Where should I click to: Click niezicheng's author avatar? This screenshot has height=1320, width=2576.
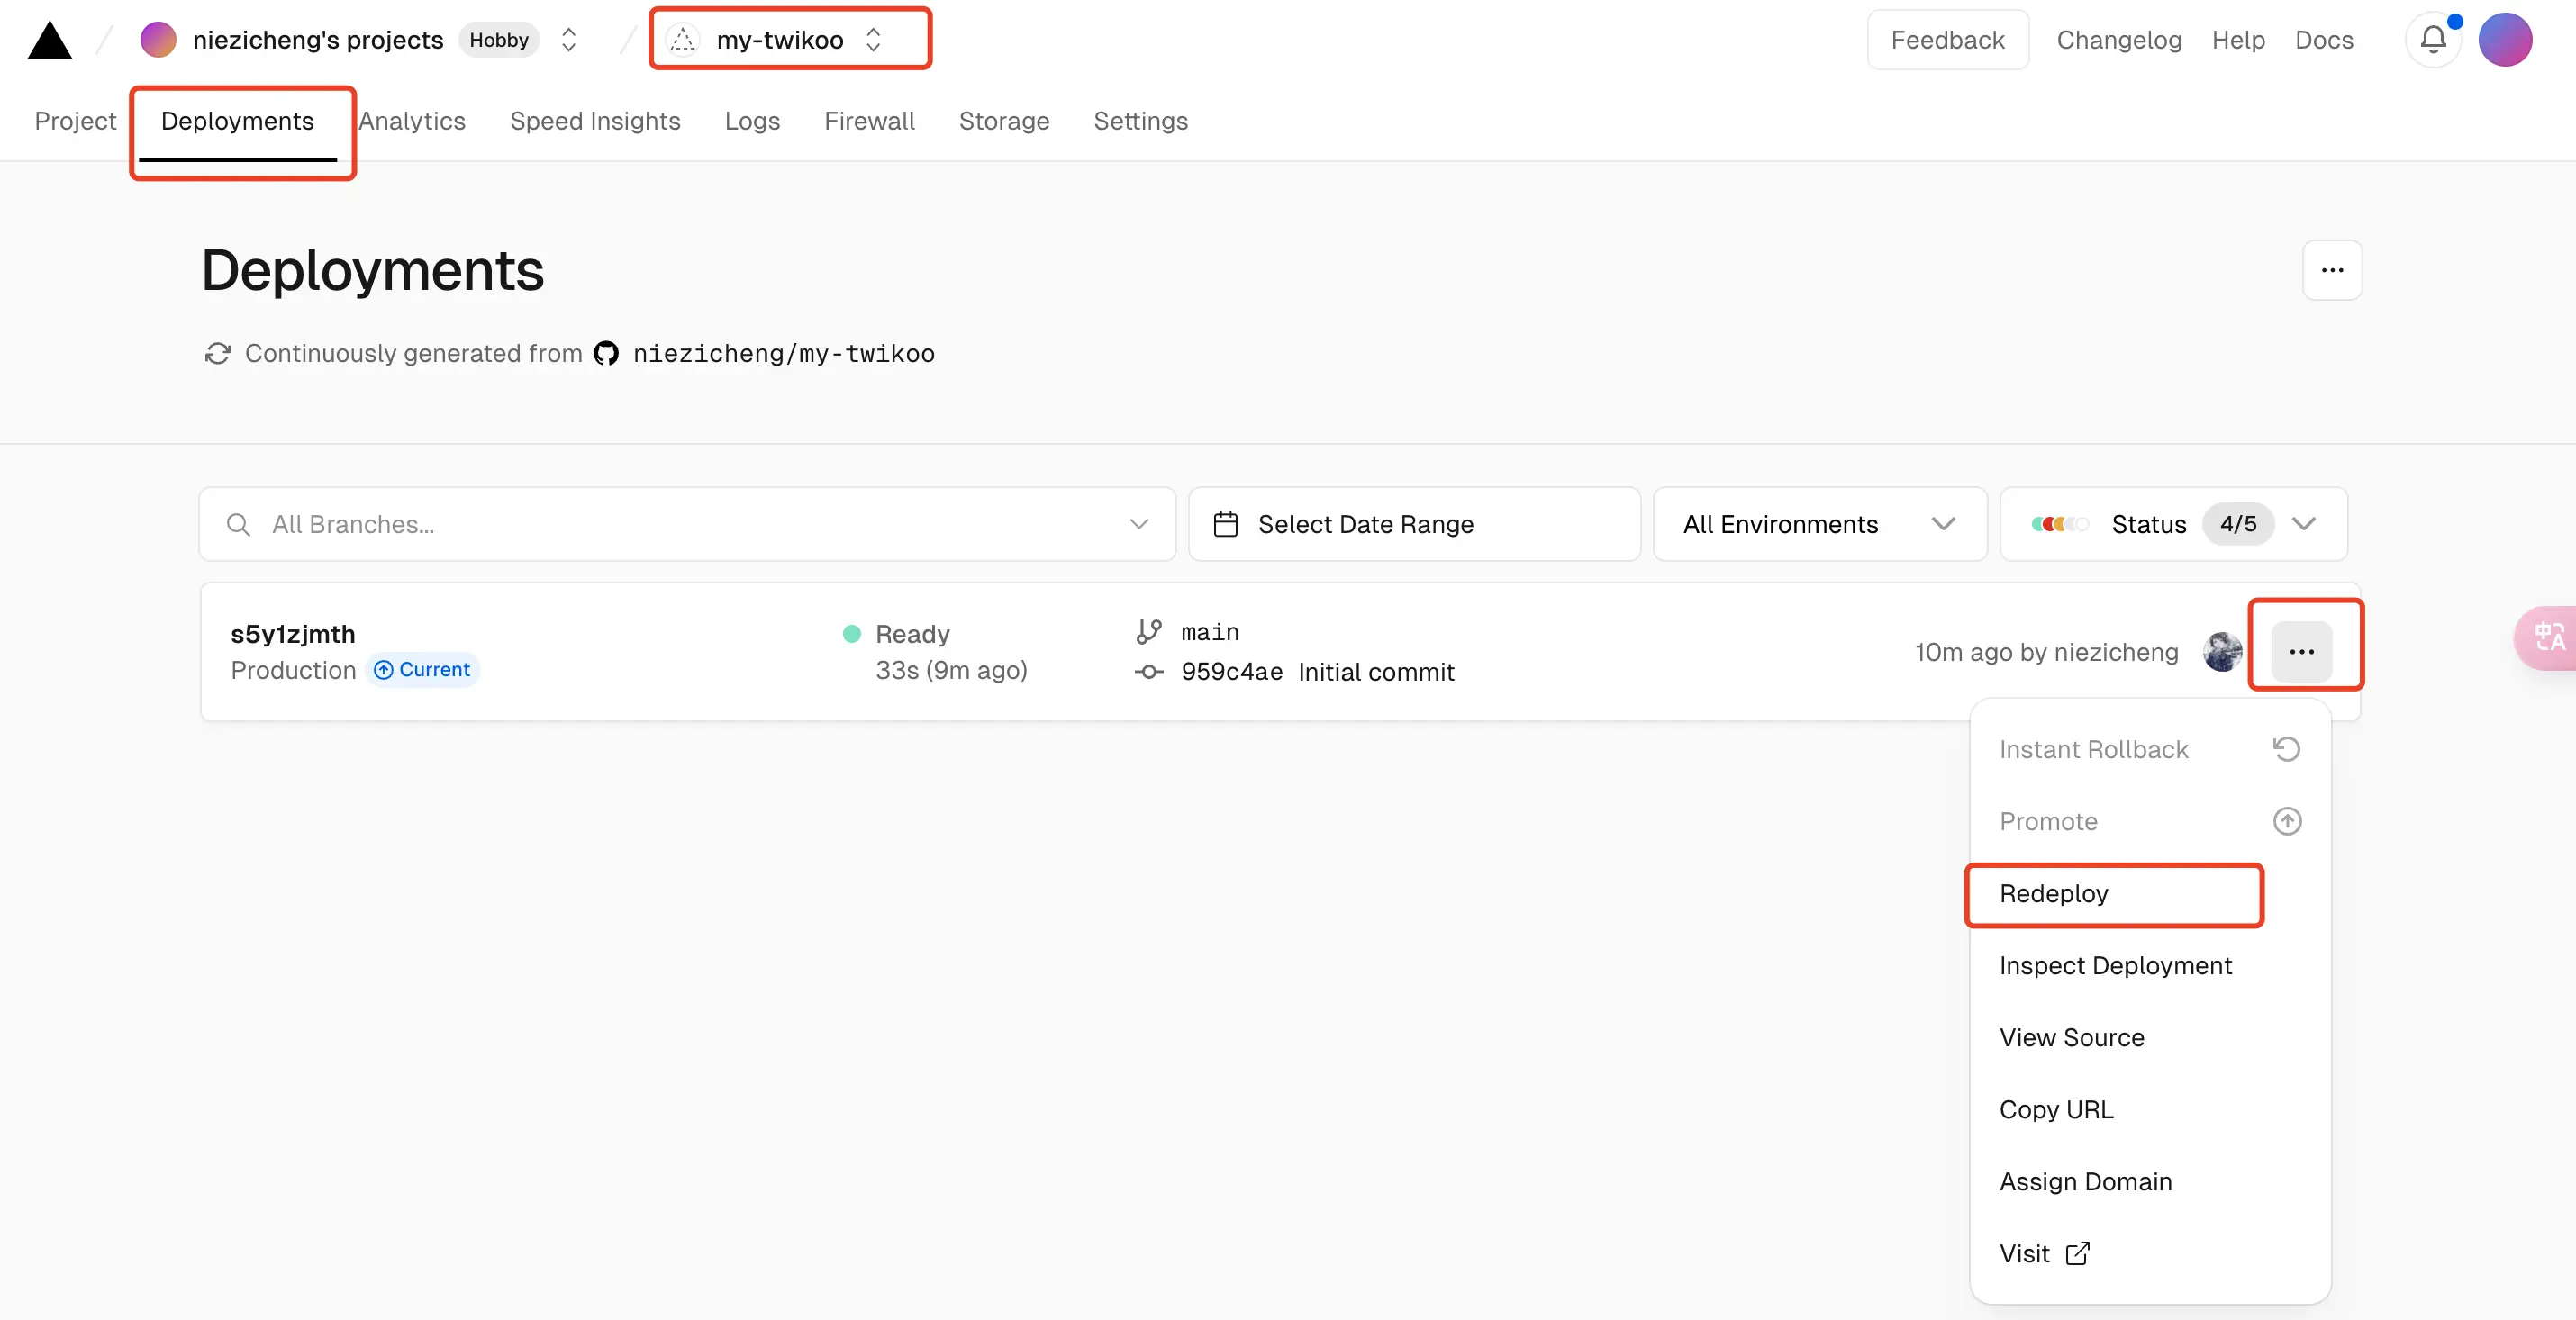(2222, 652)
